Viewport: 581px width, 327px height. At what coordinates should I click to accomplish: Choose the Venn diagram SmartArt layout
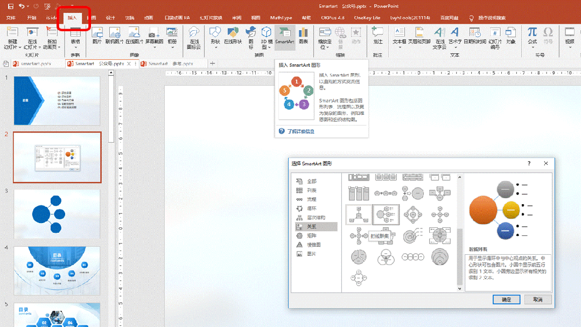[x=386, y=257]
